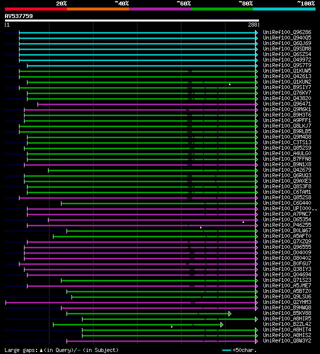The height and width of the screenshot is (354, 320).
Task: Click the yellow gap marker on Q1KUN2 row
Action: click(x=230, y=84)
